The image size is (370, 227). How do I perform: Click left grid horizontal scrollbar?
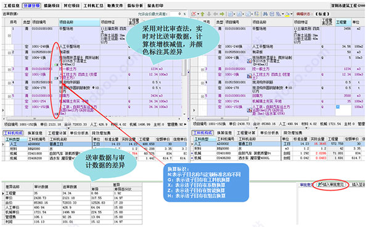click(x=92, y=119)
